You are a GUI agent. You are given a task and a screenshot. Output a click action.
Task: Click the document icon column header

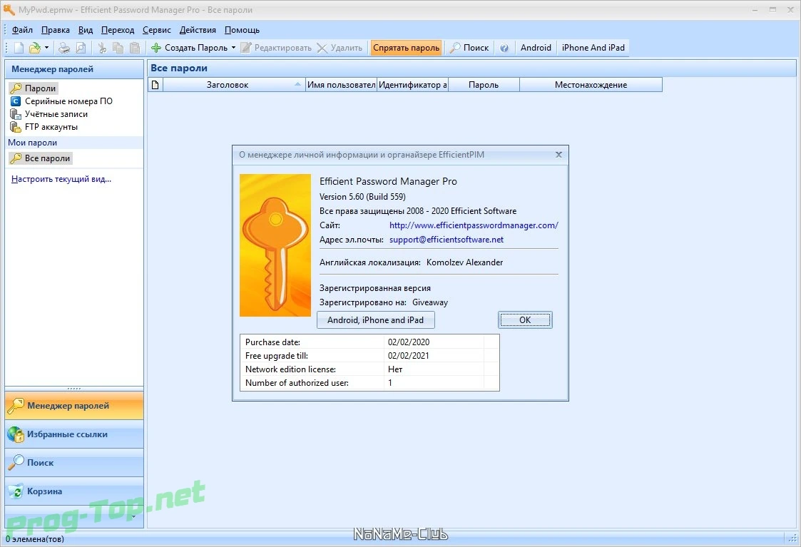point(155,85)
